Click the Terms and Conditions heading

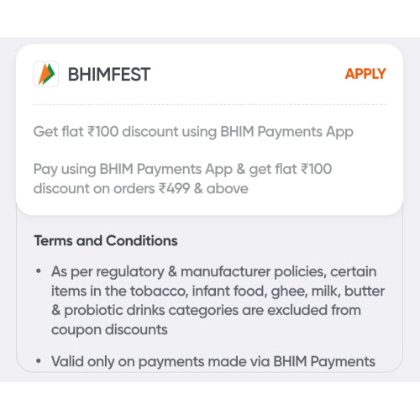[106, 240]
